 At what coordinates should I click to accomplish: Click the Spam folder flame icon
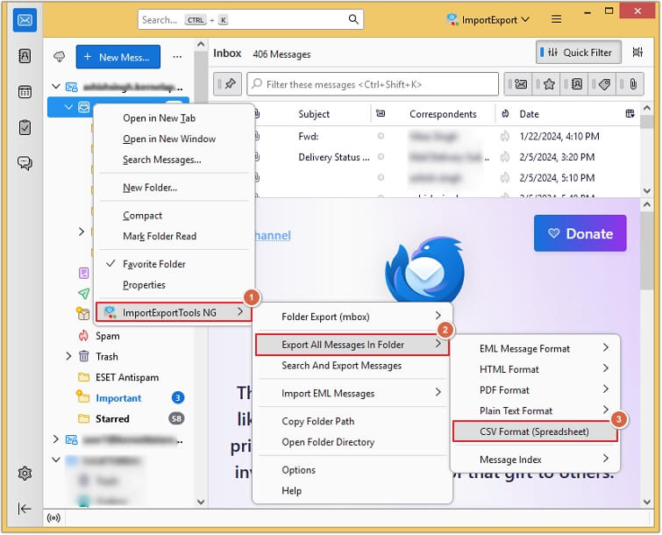[83, 336]
